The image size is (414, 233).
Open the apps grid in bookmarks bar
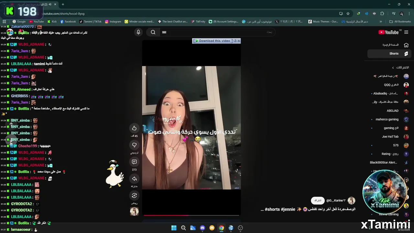tap(4, 22)
